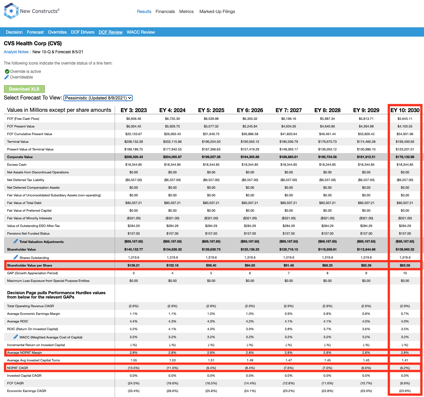Screen dimensions: 424x397
Task: Click the pencil icon beside Shares Outstanding
Action: (16, 257)
